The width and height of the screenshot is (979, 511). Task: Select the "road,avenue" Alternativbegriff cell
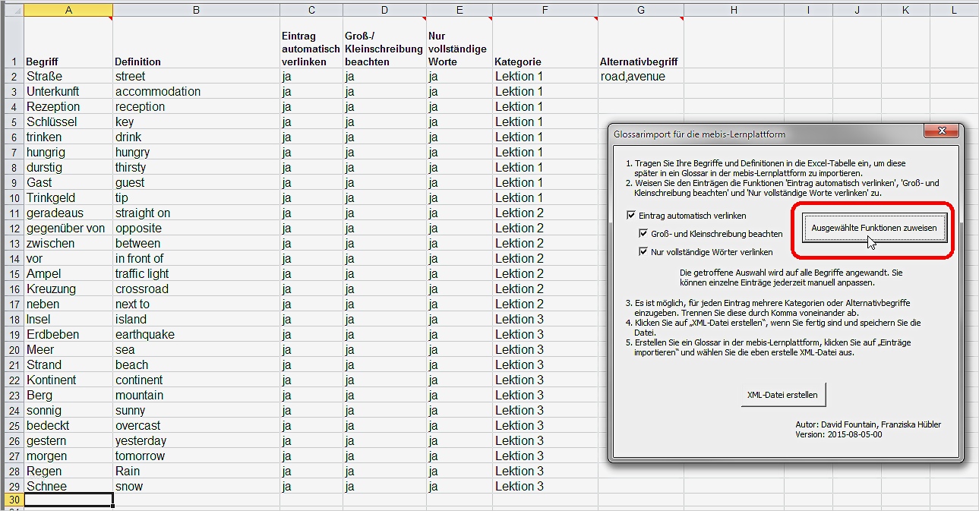640,76
